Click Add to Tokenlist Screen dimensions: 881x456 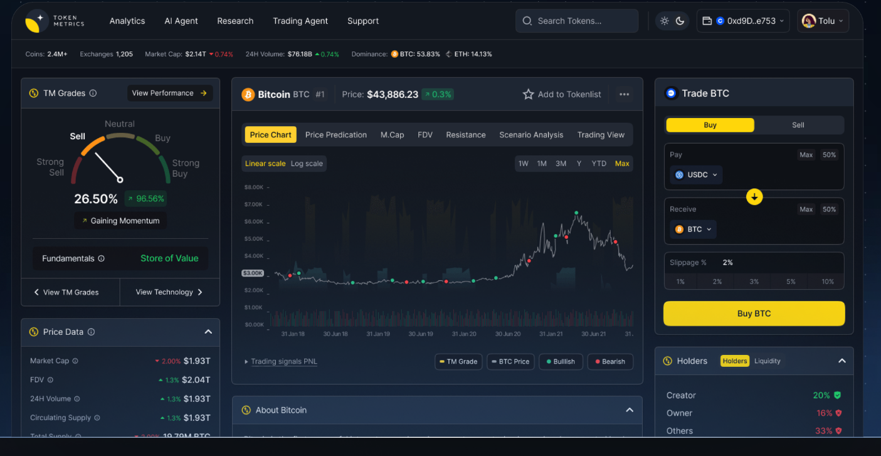pos(562,94)
